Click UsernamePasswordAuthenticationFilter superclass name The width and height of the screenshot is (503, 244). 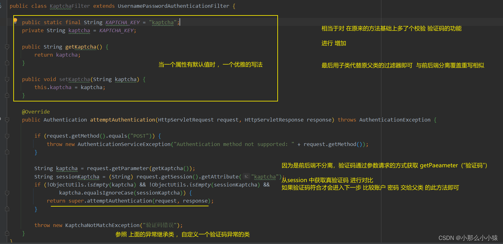[x=174, y=6]
